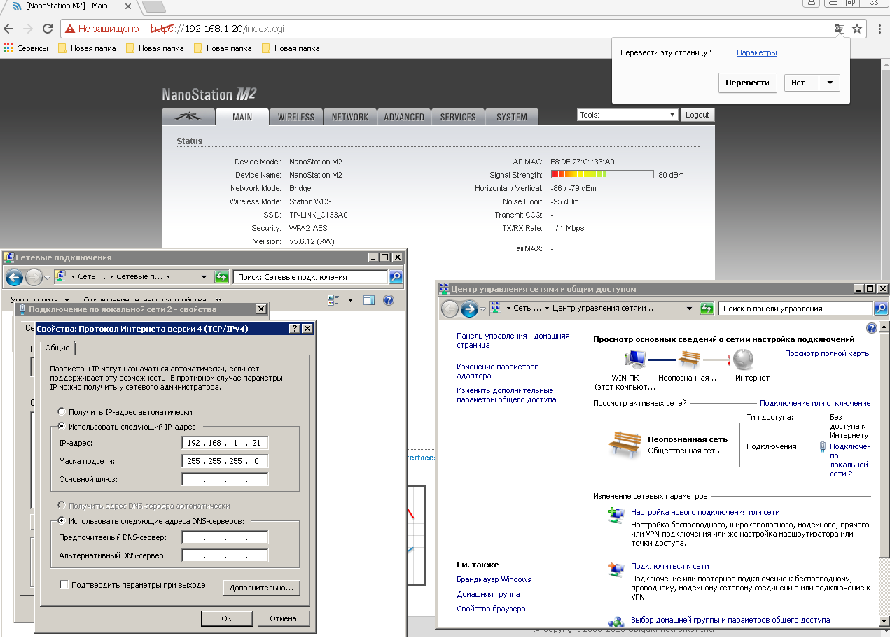Select Получить IP-адрес автоматически
890x638 pixels.
(62, 412)
